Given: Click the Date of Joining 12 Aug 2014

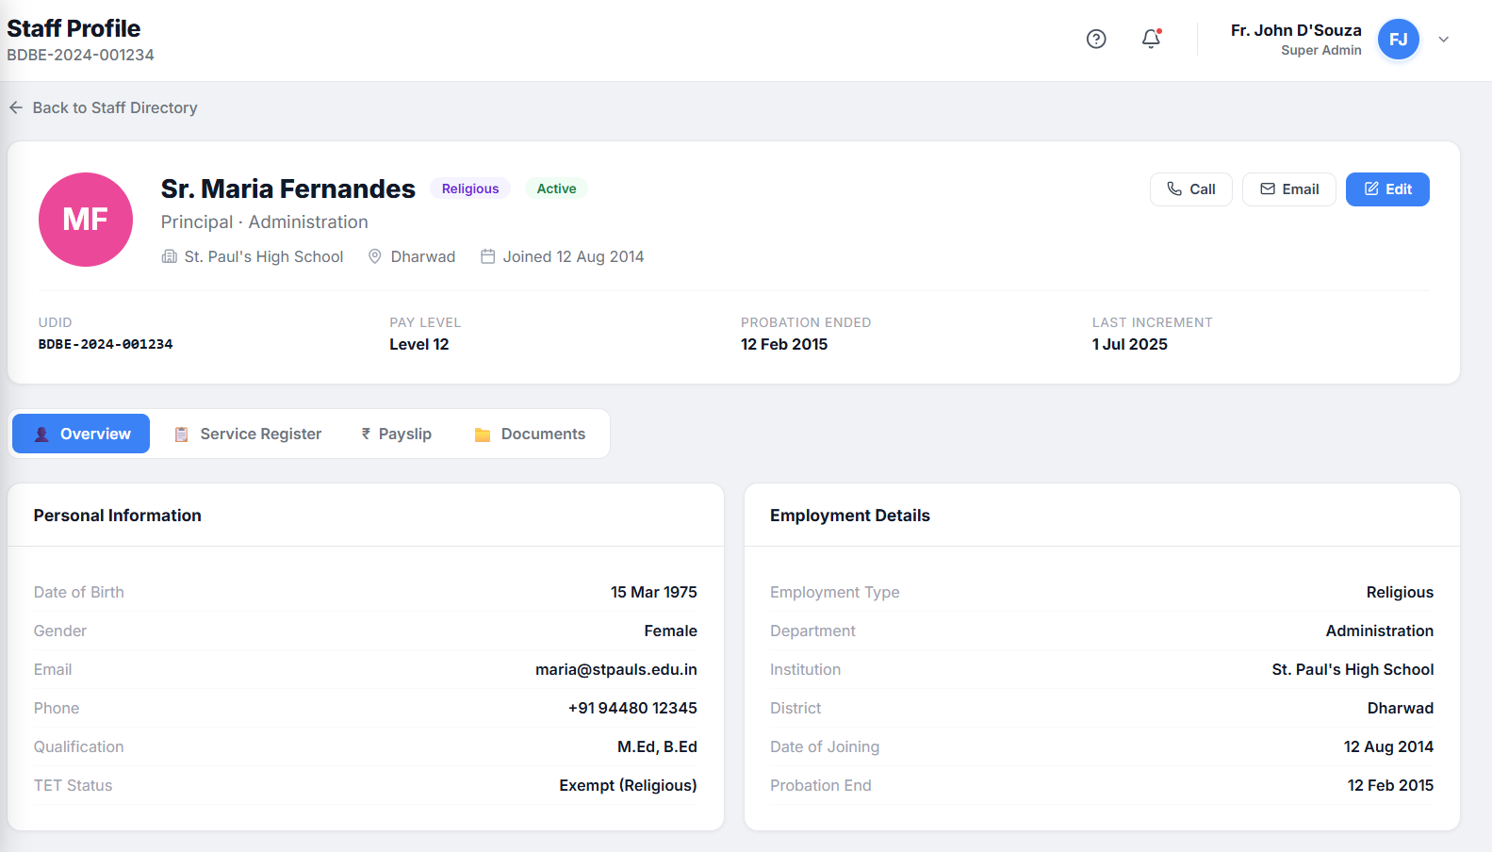Looking at the screenshot, I should coord(1388,746).
